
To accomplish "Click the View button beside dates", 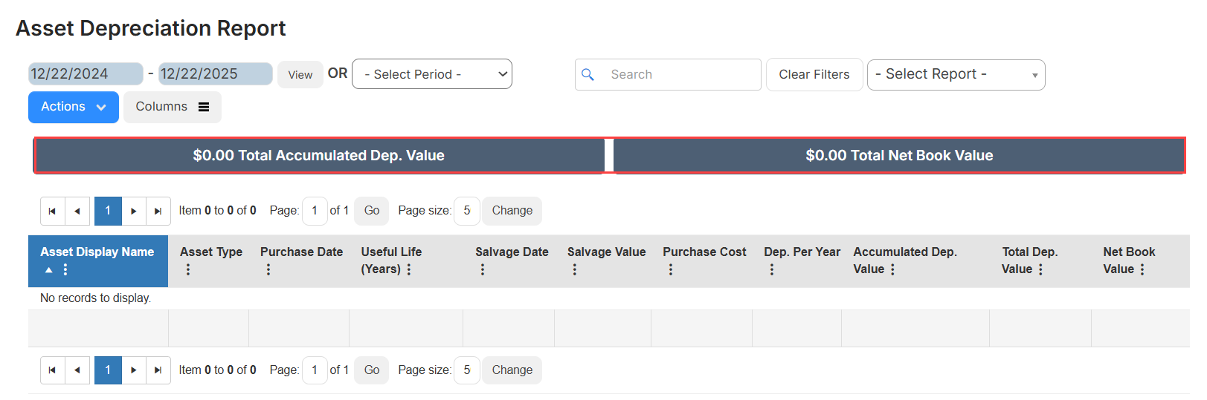I will click(x=300, y=75).
